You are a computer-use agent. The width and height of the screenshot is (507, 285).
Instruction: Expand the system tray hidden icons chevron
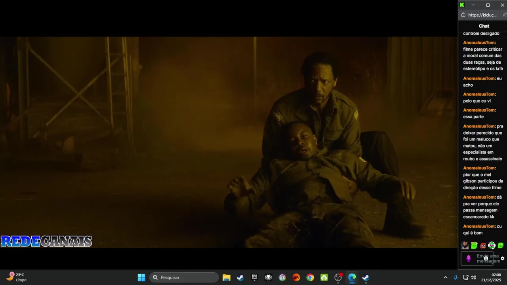(x=445, y=277)
